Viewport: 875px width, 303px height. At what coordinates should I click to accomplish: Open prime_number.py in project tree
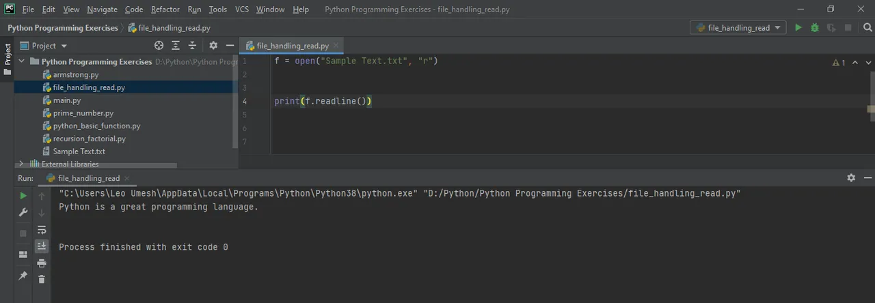(x=83, y=113)
